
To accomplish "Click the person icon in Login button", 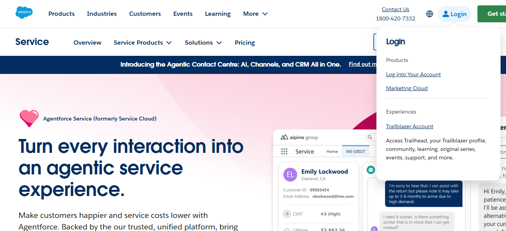I will [446, 14].
